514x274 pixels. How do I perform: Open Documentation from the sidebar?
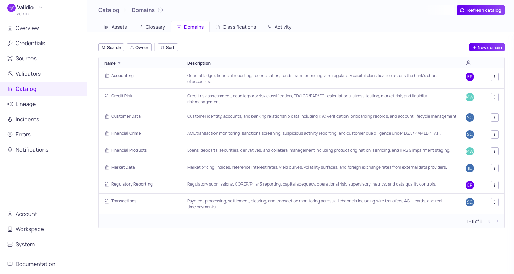tap(44, 264)
